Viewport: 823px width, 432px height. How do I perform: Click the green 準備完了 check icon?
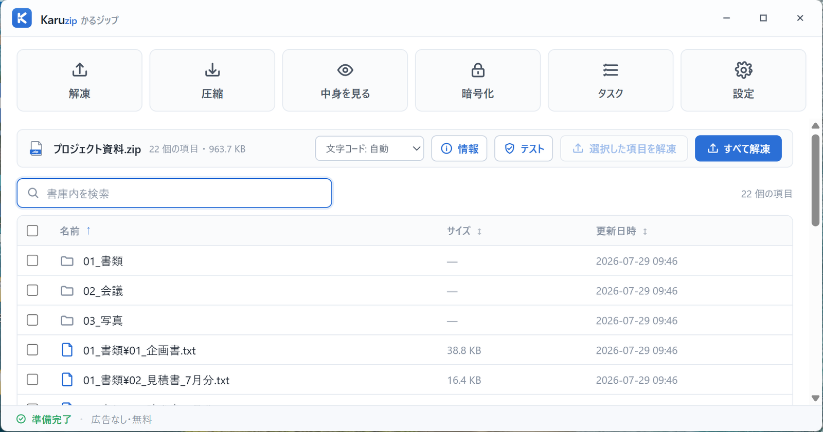[x=21, y=419]
